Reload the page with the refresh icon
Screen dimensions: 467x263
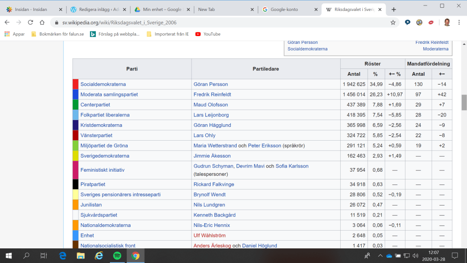[x=30, y=22]
